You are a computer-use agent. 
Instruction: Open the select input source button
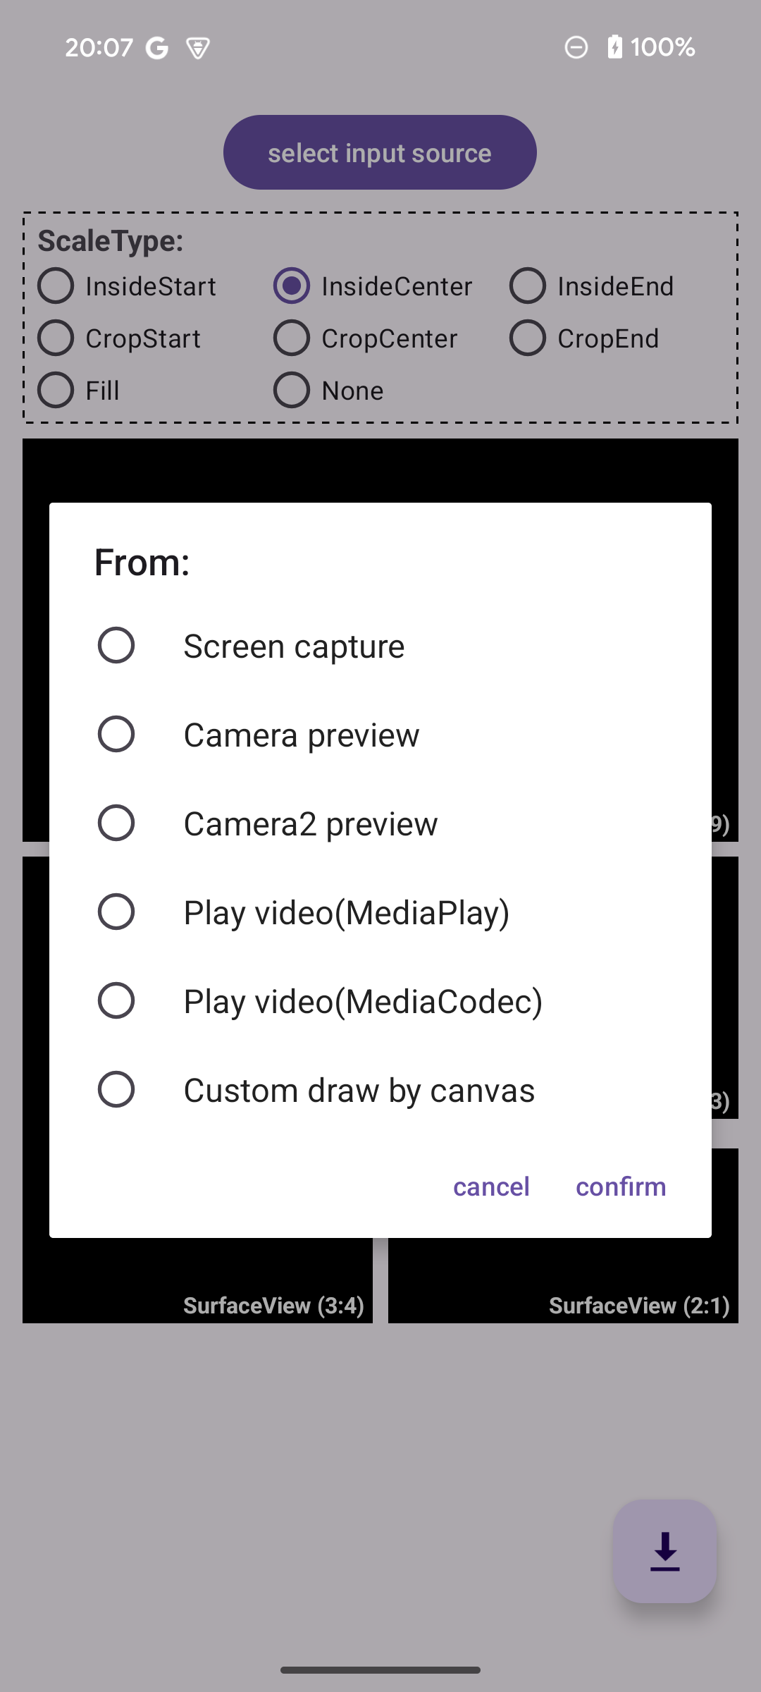point(380,152)
